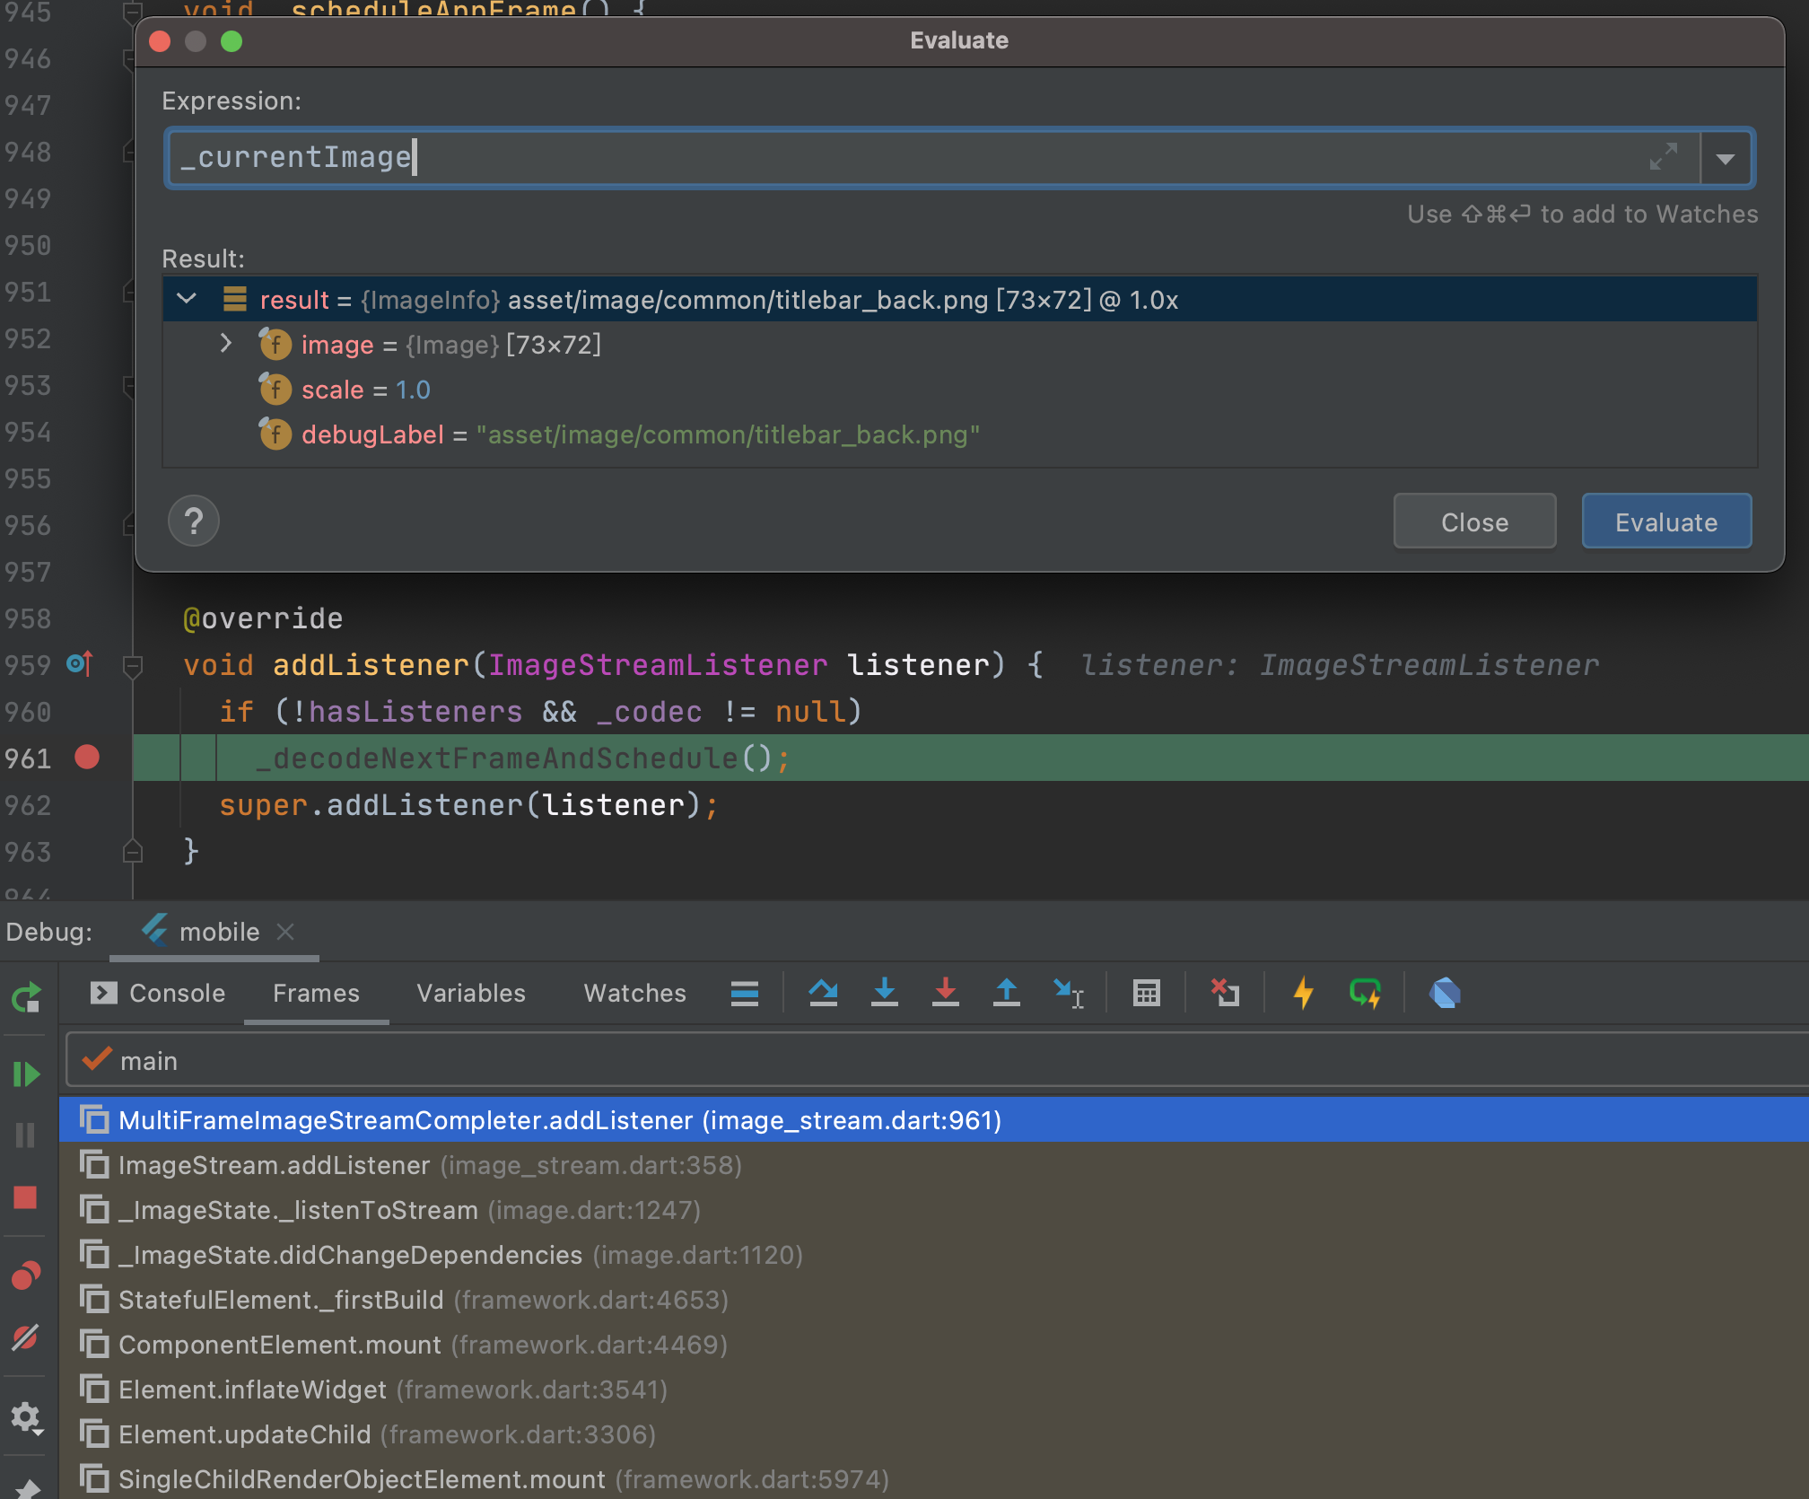Click the fold end marker on line 963
Viewport: 1809px width, 1499px height.
[132, 851]
